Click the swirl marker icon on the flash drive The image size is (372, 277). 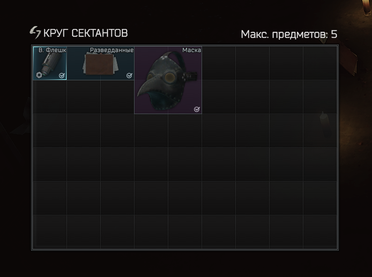click(39, 75)
